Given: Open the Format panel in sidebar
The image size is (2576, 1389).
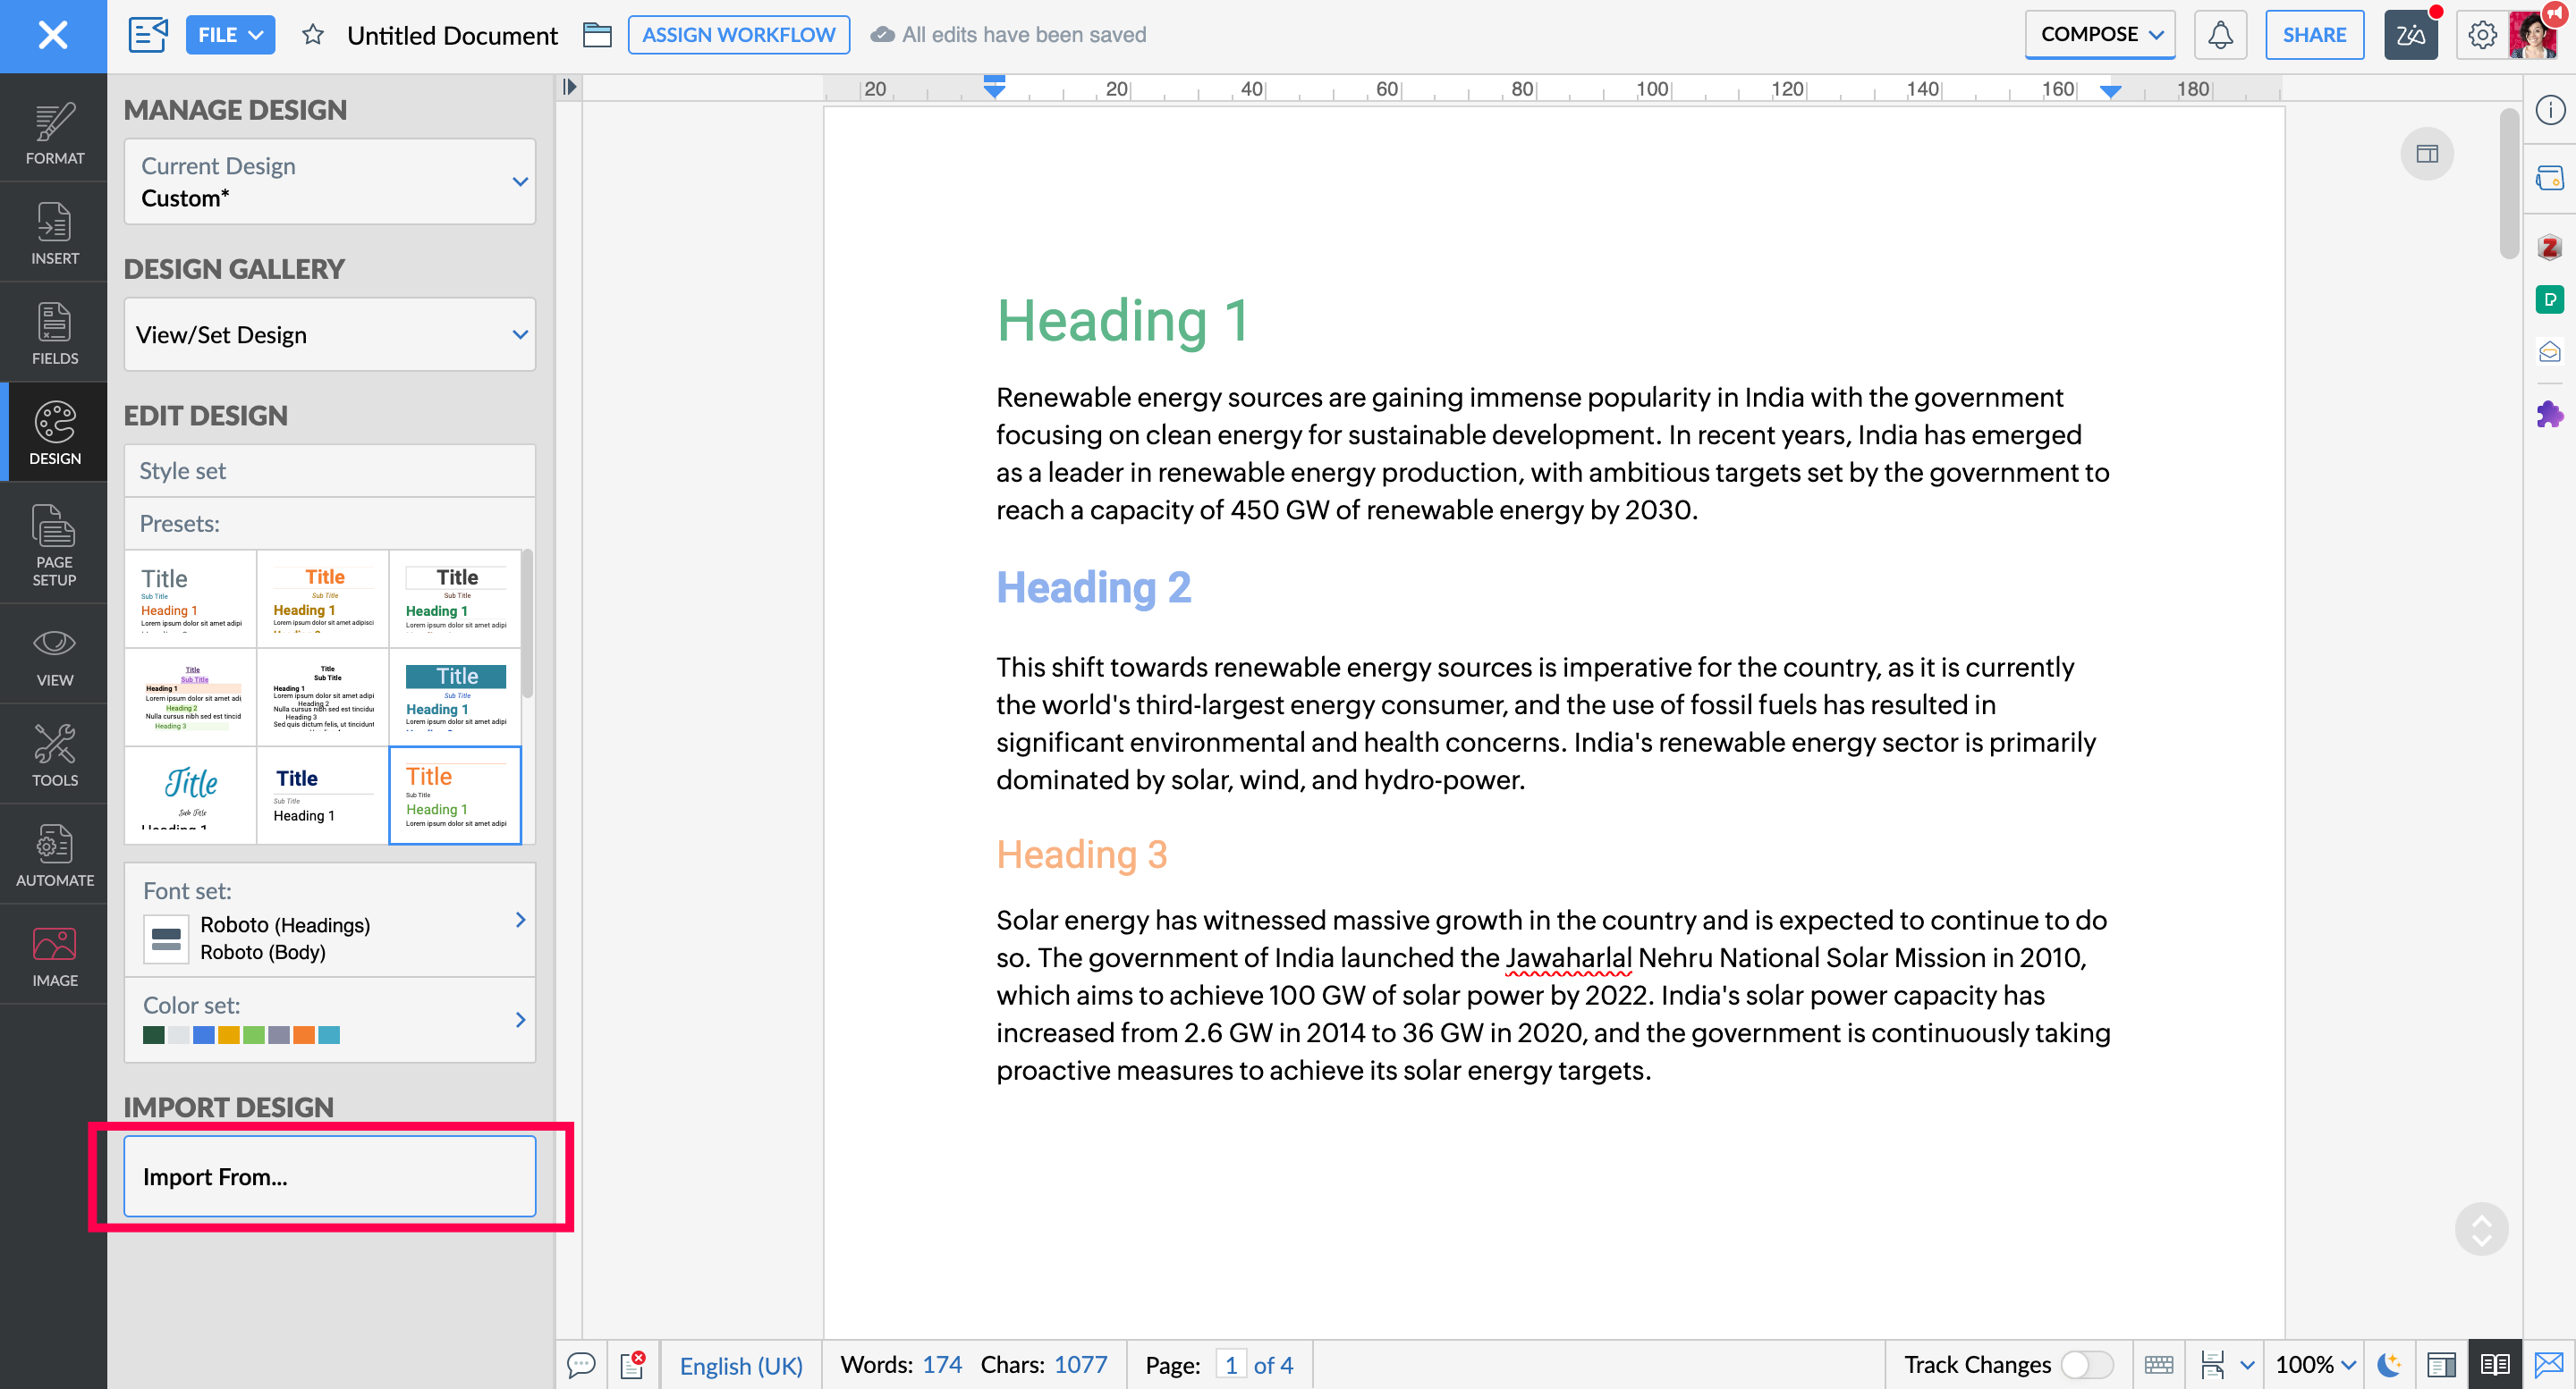Looking at the screenshot, I should click(54, 132).
